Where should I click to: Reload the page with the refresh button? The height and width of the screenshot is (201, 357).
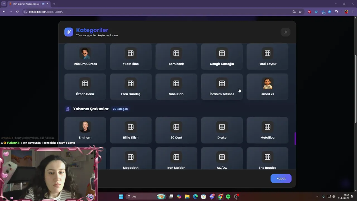[17, 12]
